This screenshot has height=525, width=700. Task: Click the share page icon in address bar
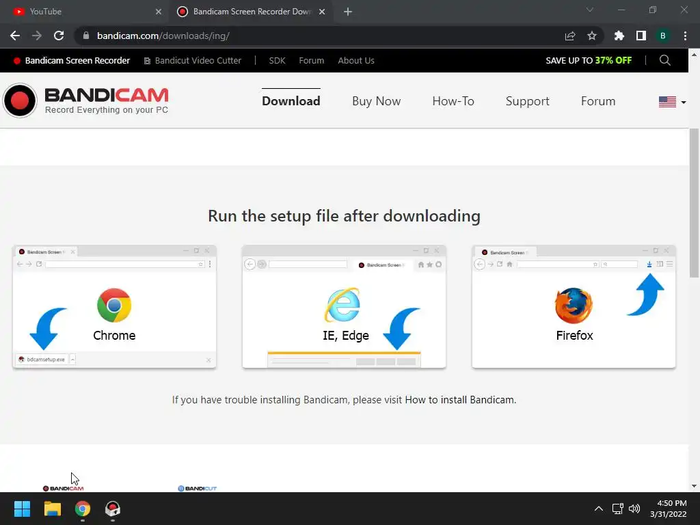click(569, 36)
